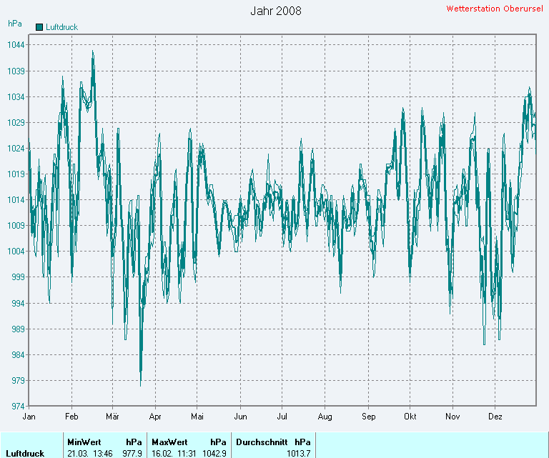Click the Jan month label

click(29, 417)
